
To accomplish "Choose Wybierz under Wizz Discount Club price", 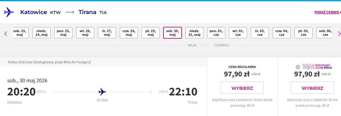I will [312, 88].
